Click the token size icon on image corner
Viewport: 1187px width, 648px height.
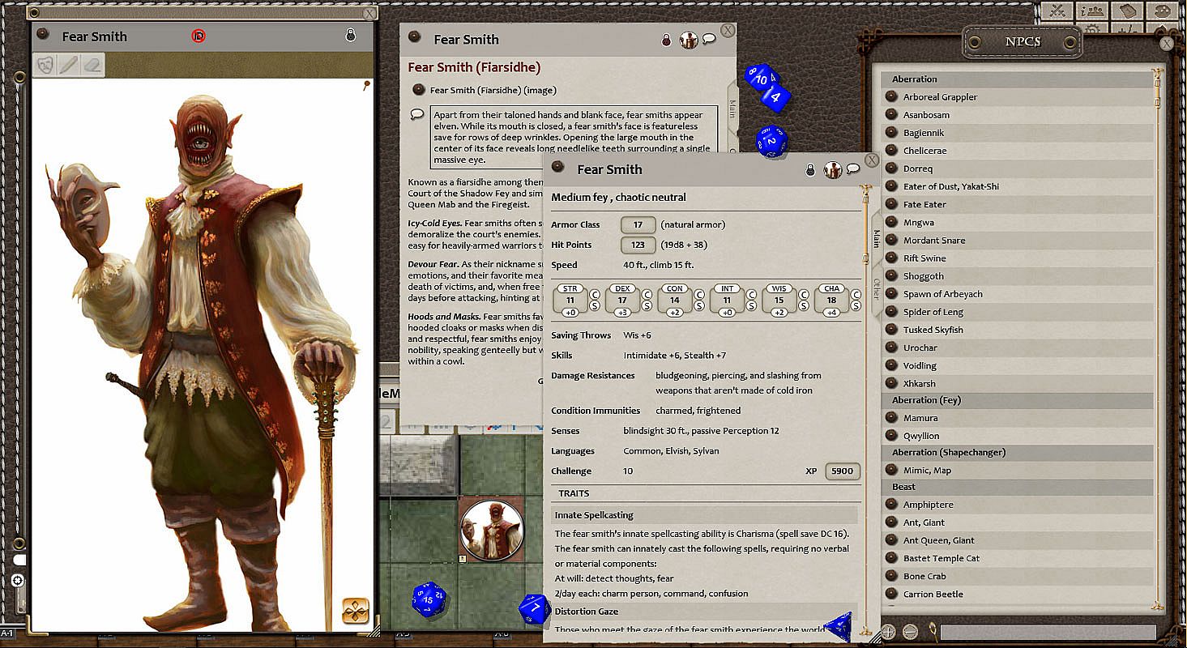356,610
